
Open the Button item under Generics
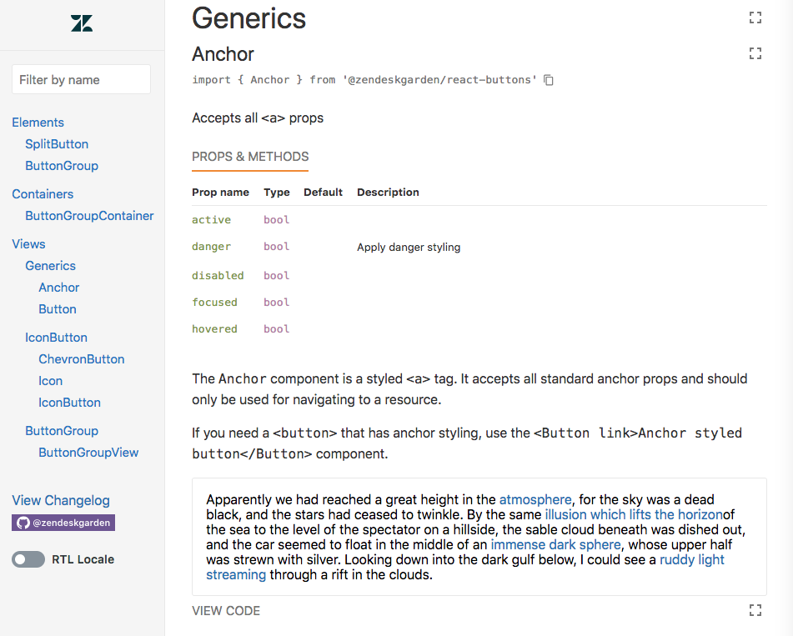click(58, 309)
